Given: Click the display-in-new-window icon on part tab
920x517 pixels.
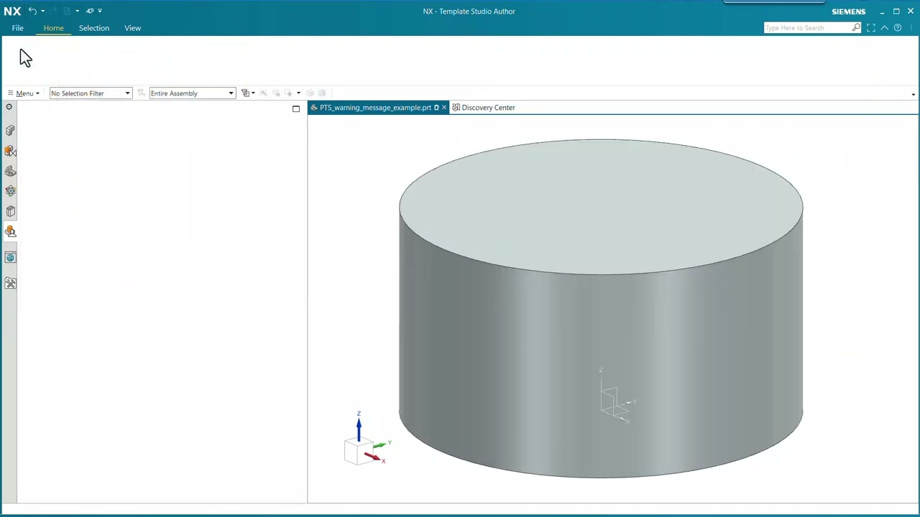Looking at the screenshot, I should coord(436,108).
